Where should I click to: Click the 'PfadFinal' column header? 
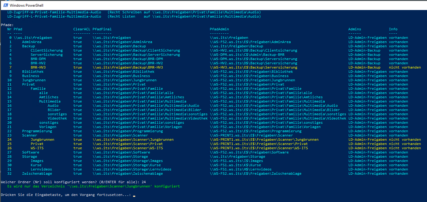(102, 29)
